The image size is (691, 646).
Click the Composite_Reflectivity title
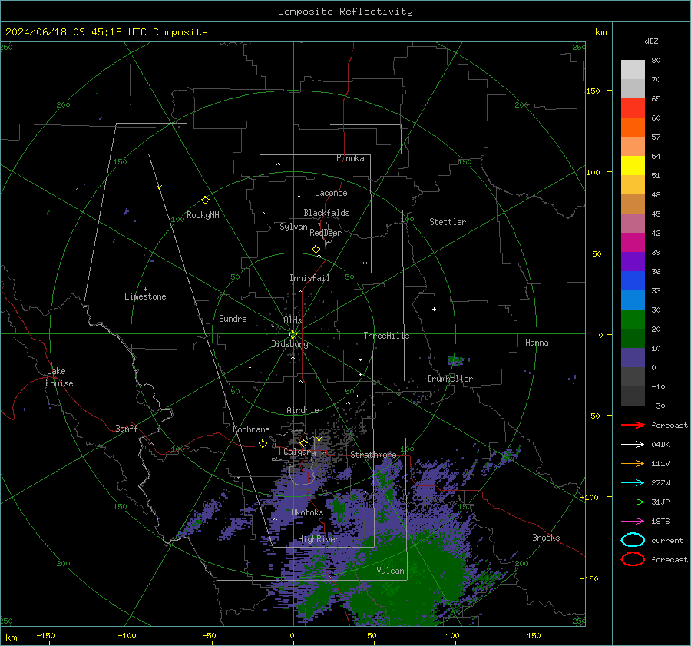click(x=345, y=12)
